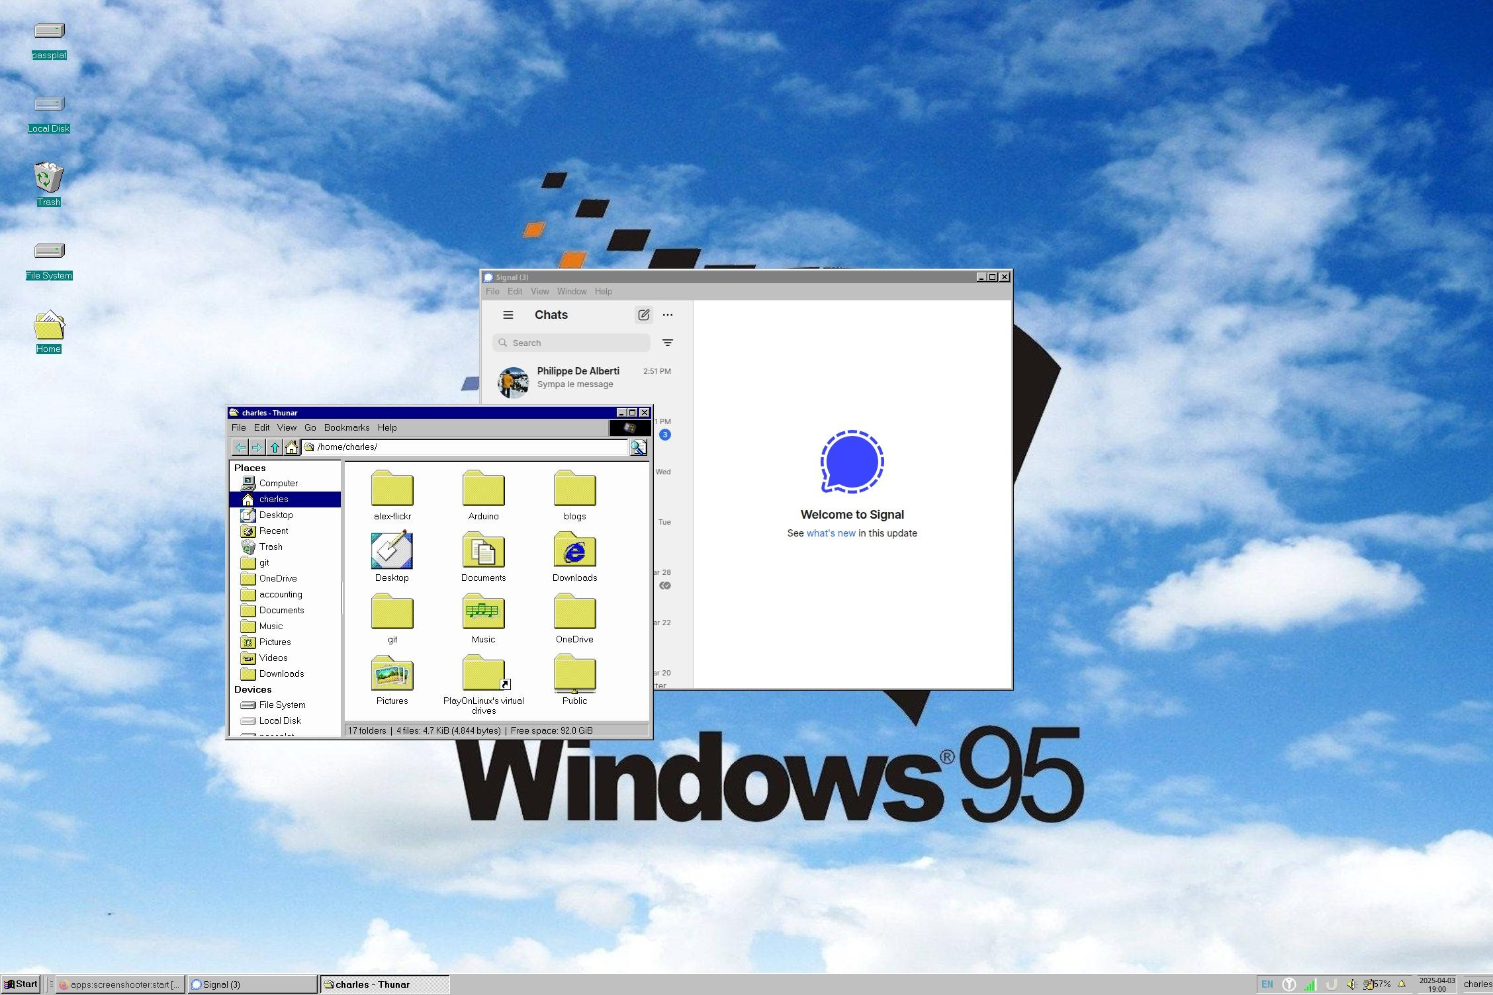This screenshot has width=1493, height=995.
Task: Go to home folder via toolbar
Action: pos(291,447)
